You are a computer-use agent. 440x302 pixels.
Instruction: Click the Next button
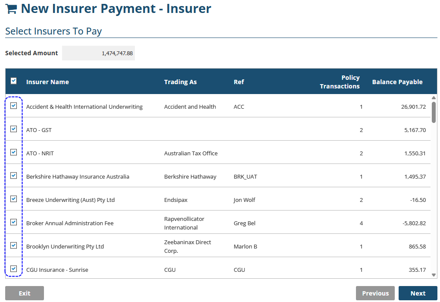click(418, 293)
